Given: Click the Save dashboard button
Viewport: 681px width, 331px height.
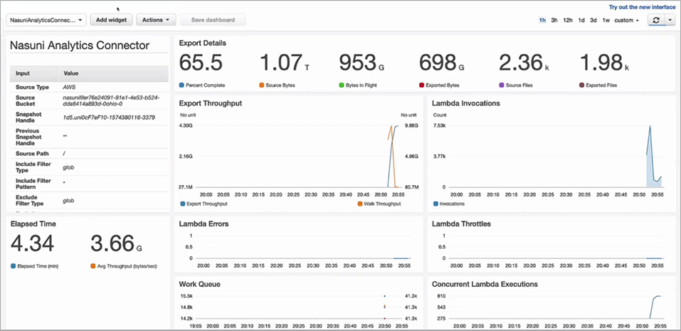Looking at the screenshot, I should coord(213,20).
